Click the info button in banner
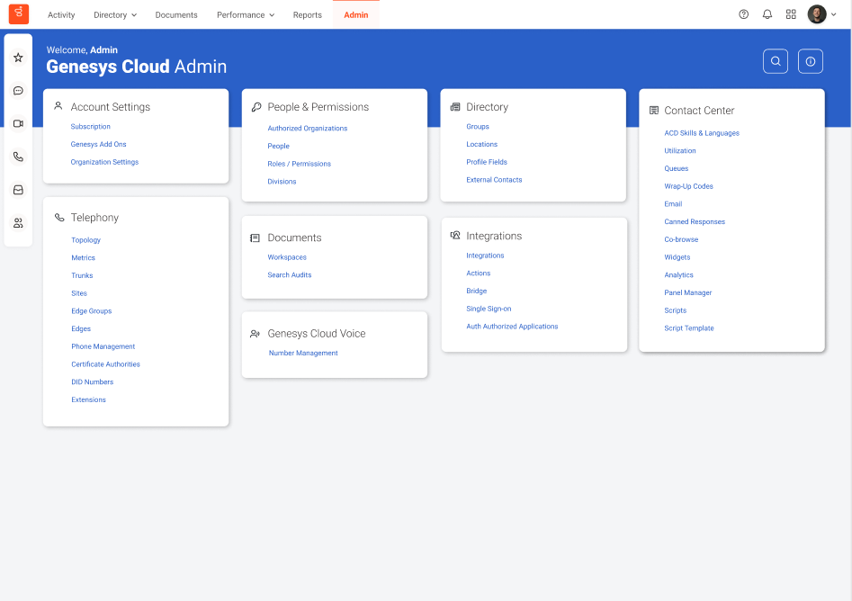 [x=811, y=61]
